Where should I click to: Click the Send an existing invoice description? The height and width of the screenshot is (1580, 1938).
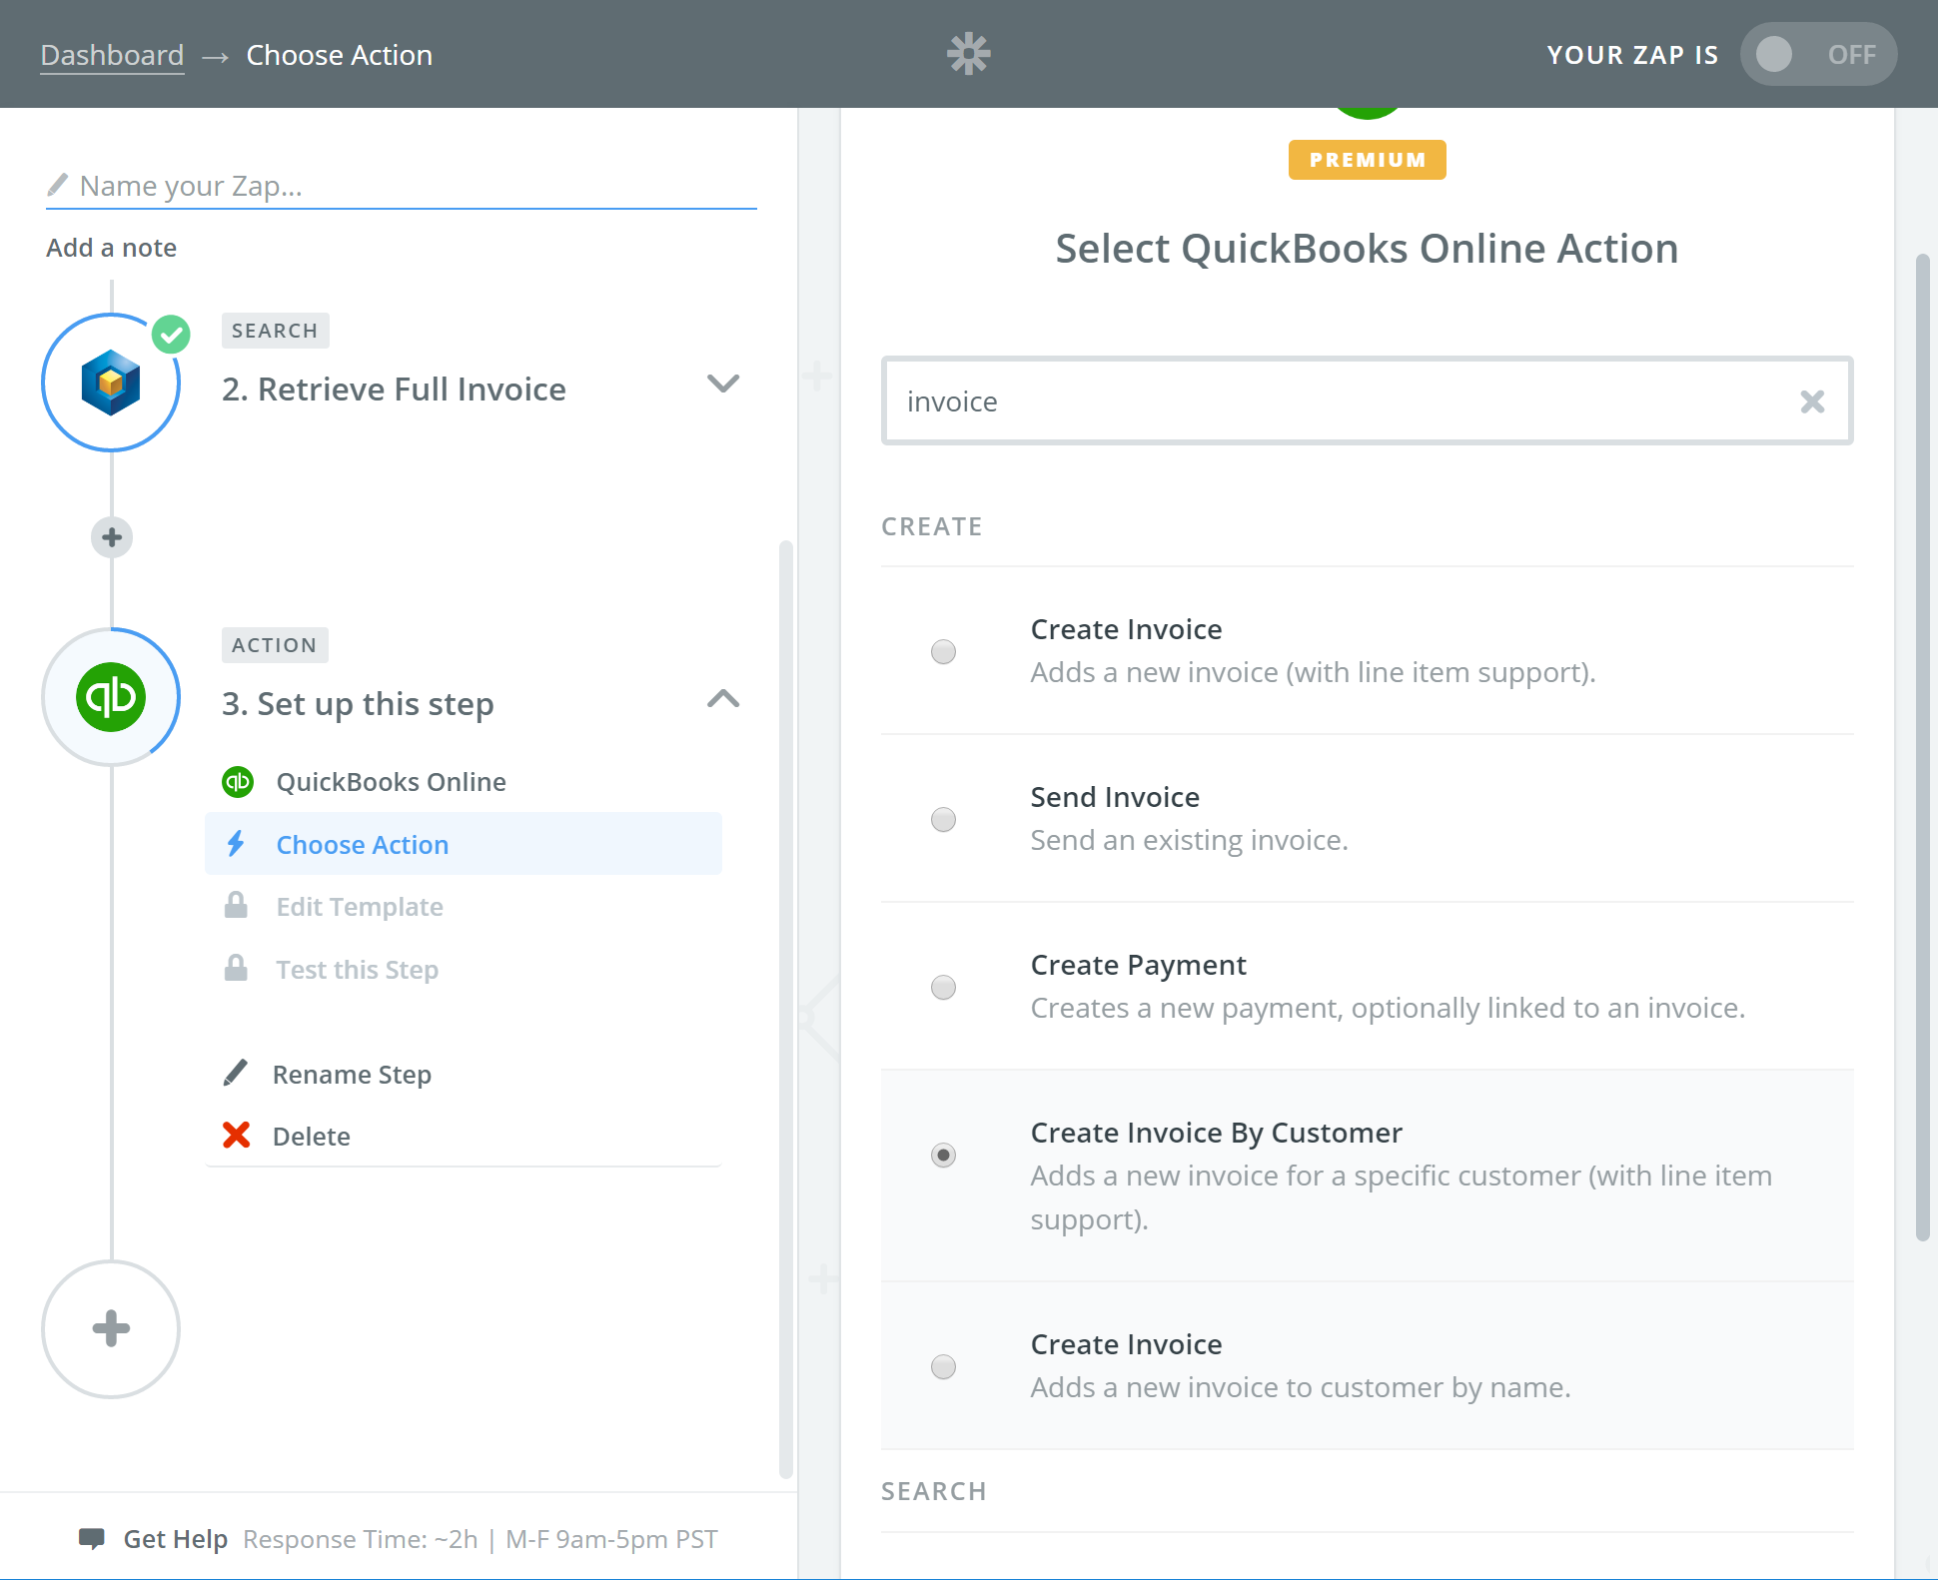tap(1189, 840)
